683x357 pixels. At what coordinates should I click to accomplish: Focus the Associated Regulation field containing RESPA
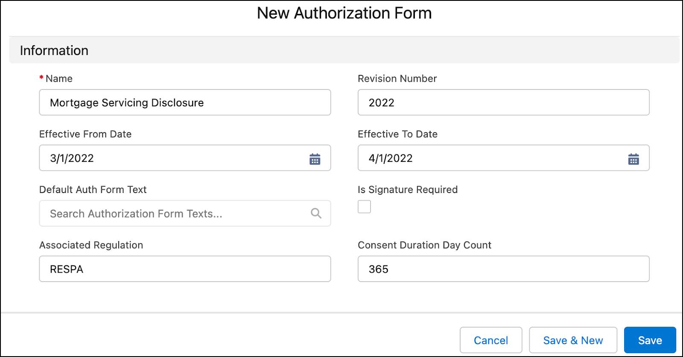(185, 269)
